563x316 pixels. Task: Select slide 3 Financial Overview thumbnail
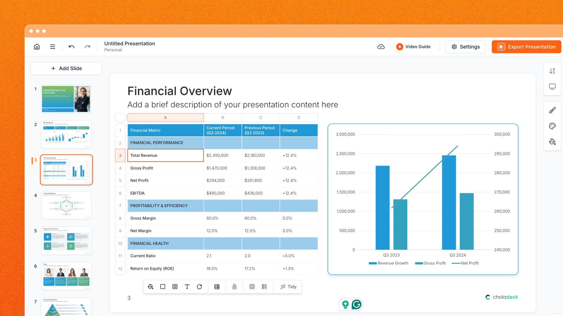(x=66, y=170)
